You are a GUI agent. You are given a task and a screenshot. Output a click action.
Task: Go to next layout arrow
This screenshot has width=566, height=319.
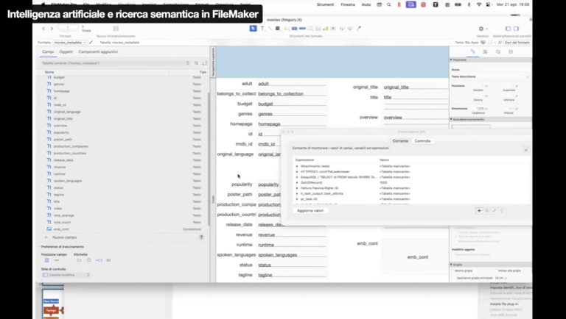click(52, 29)
